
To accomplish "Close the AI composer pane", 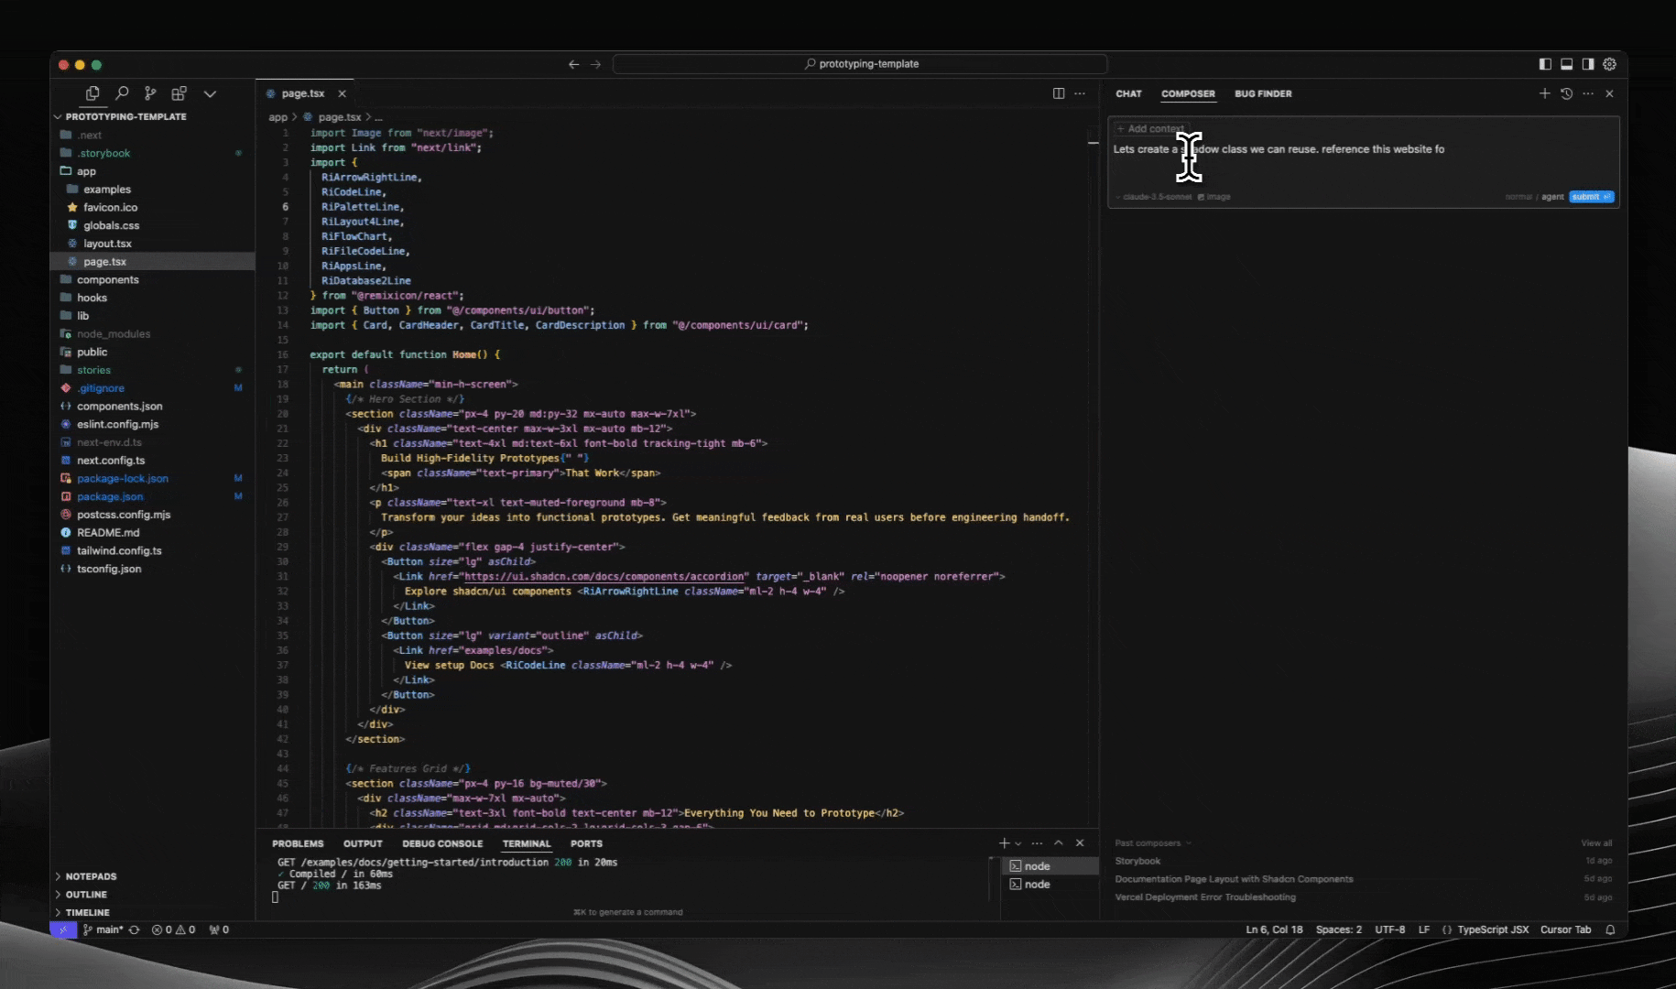I will tap(1609, 93).
